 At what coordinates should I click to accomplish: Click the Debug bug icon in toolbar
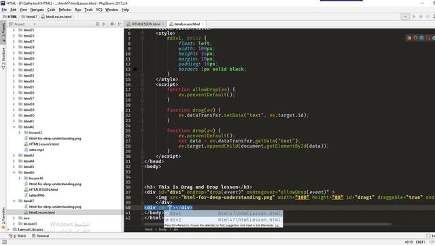click(421, 16)
